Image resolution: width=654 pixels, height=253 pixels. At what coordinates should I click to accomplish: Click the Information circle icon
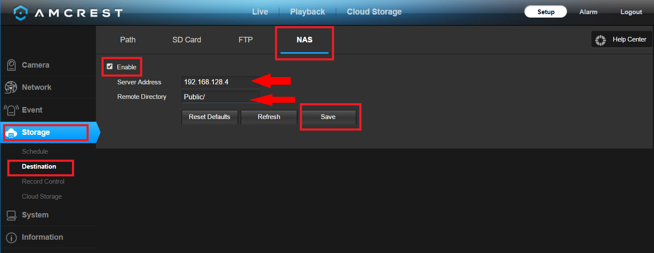pyautogui.click(x=11, y=238)
